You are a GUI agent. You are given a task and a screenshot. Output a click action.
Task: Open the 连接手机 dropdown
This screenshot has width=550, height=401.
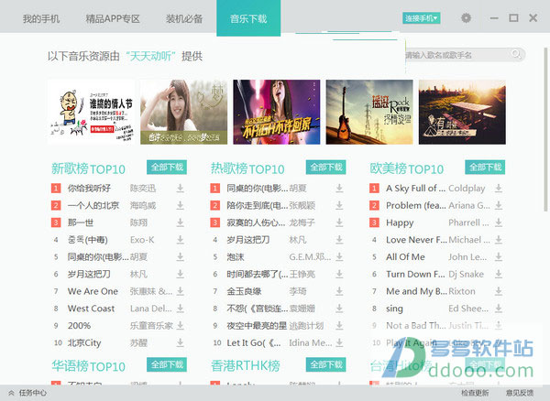pos(422,18)
